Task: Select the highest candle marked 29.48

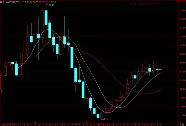Action: pyautogui.click(x=46, y=16)
